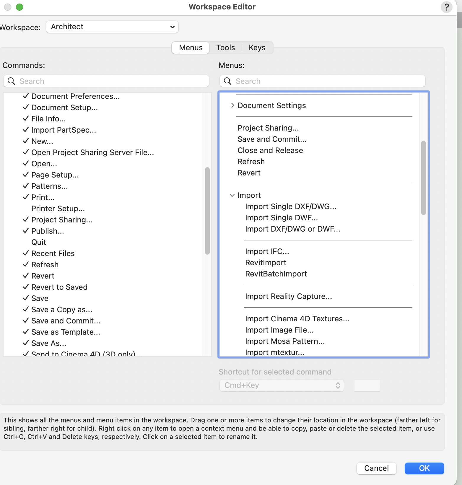Select the Quit command in Commands
This screenshot has width=462, height=485.
coord(39,243)
